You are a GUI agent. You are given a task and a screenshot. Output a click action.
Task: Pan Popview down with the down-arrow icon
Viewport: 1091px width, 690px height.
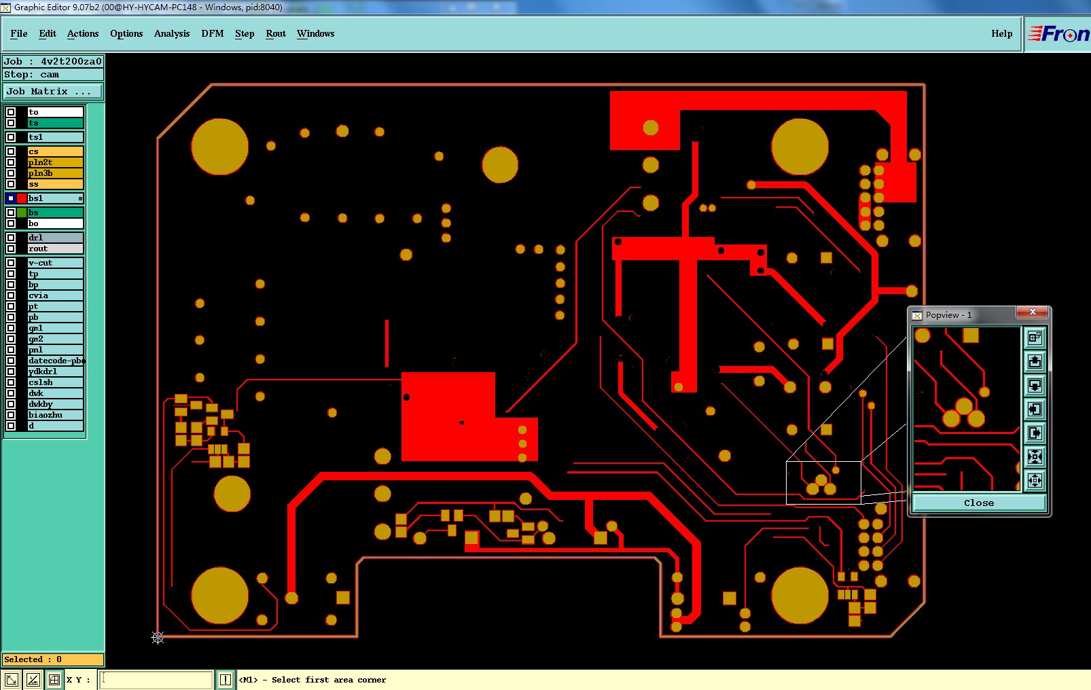[1035, 385]
